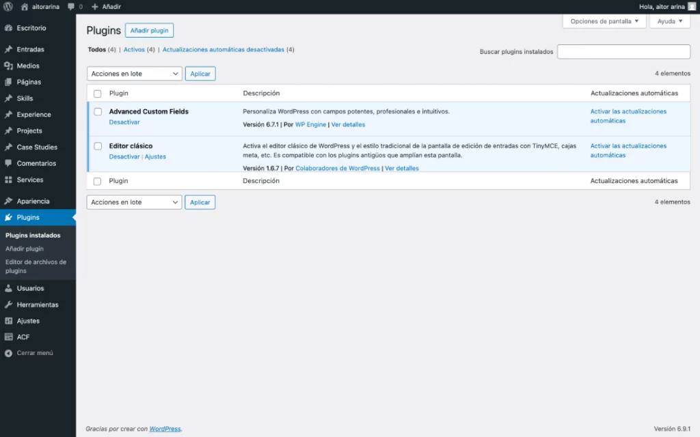Open Herramientas using its wrench icon
The height and width of the screenshot is (437, 700).
(8, 305)
